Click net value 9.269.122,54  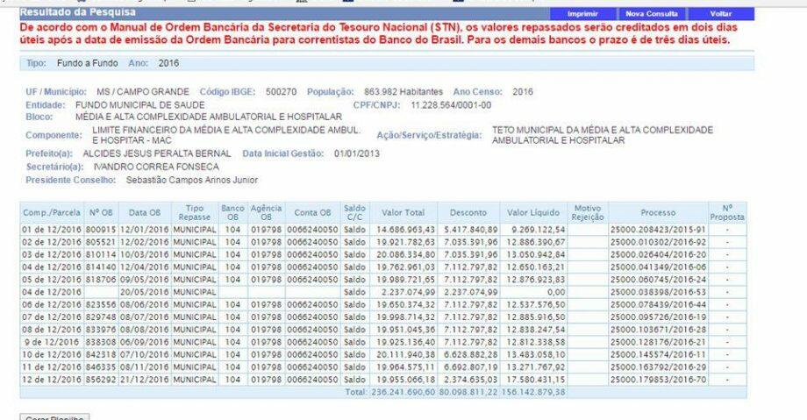(x=539, y=230)
